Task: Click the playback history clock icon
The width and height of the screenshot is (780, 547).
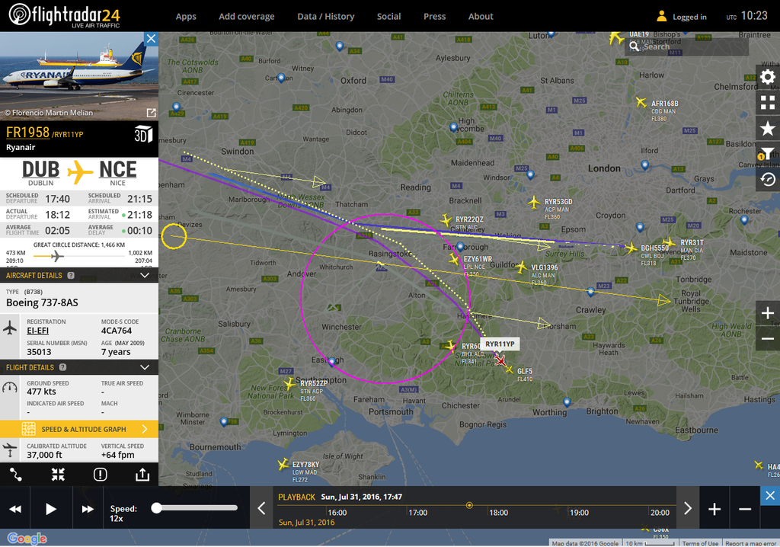Action: pyautogui.click(x=768, y=179)
